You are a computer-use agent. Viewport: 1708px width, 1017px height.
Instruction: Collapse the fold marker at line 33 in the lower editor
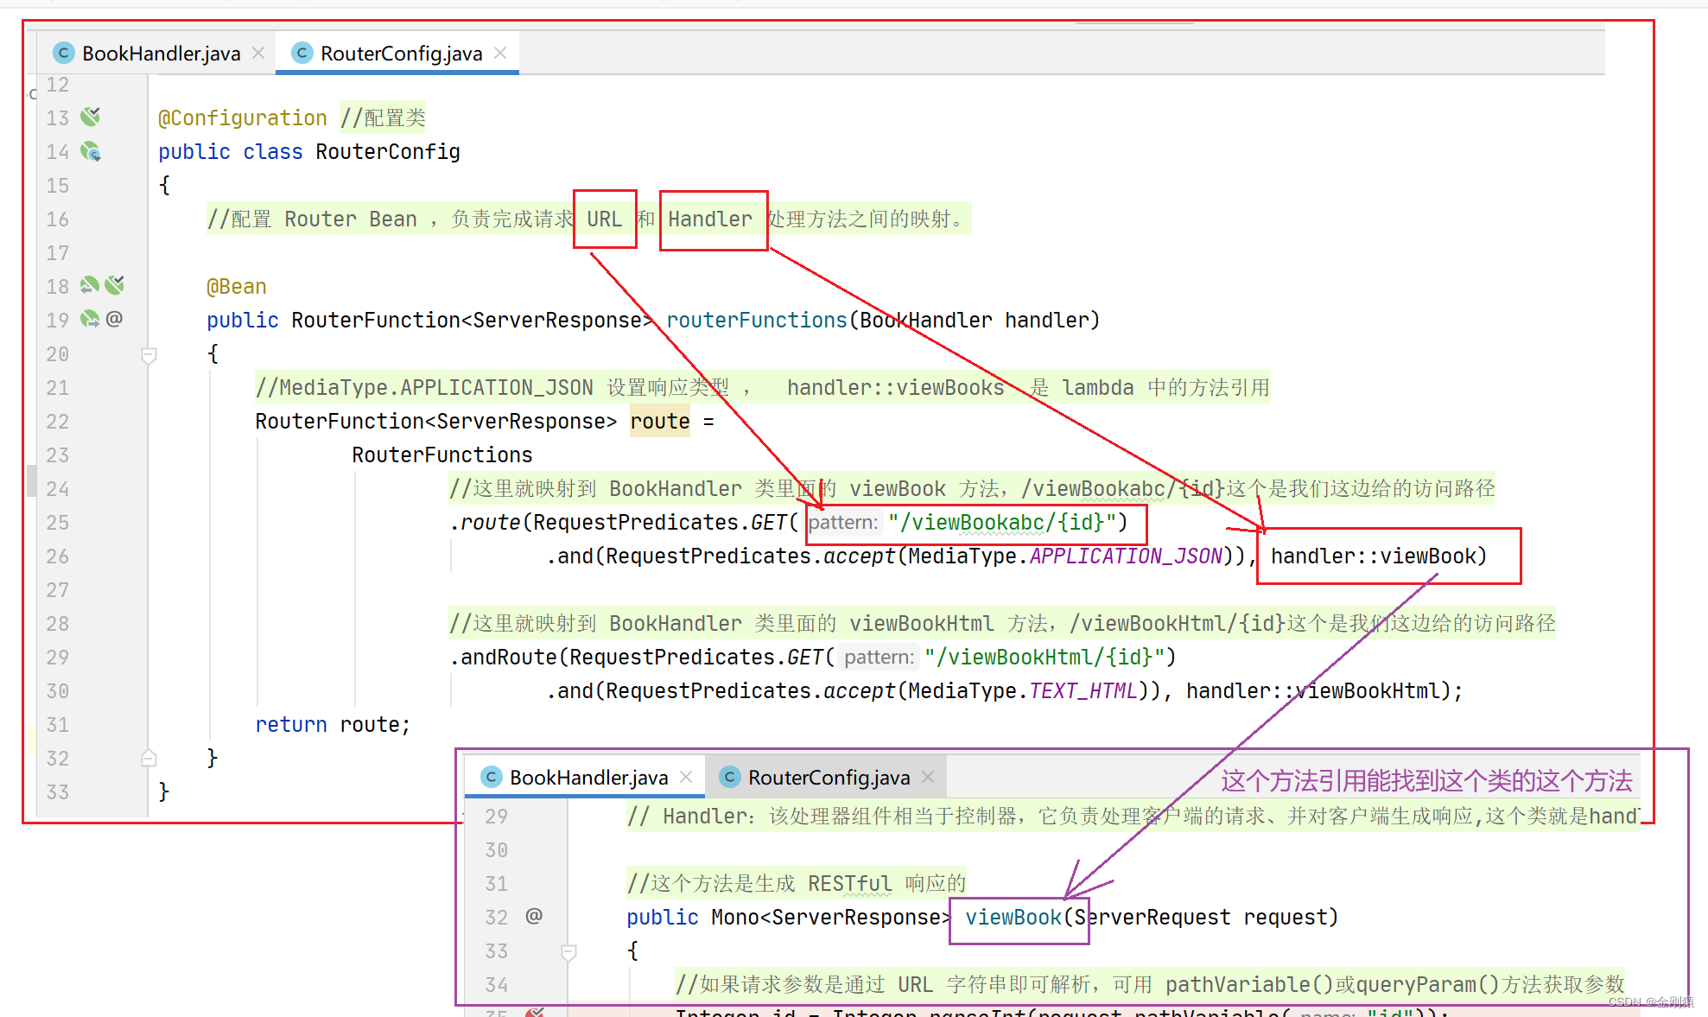coord(568,952)
